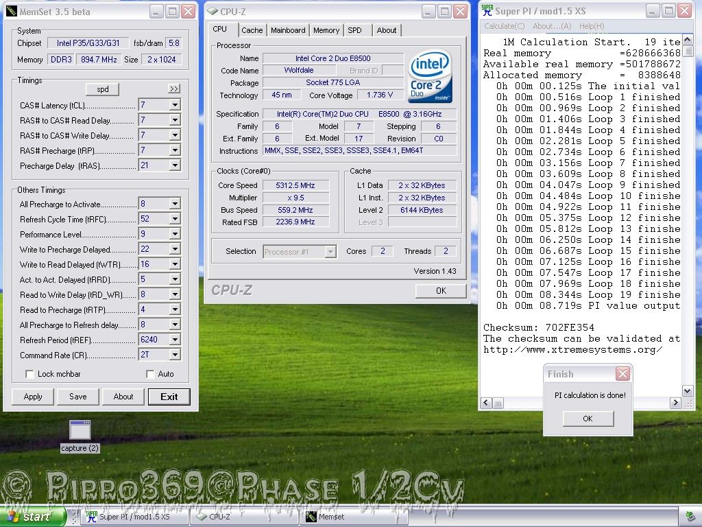Click the system tray icon
Screen dimensions: 702x527
(x=691, y=516)
